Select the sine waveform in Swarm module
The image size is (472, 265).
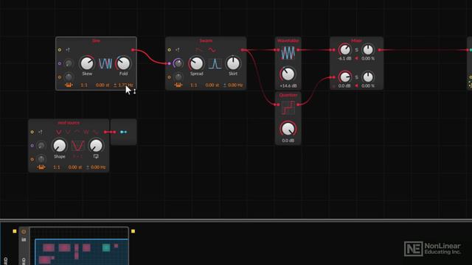click(x=212, y=50)
